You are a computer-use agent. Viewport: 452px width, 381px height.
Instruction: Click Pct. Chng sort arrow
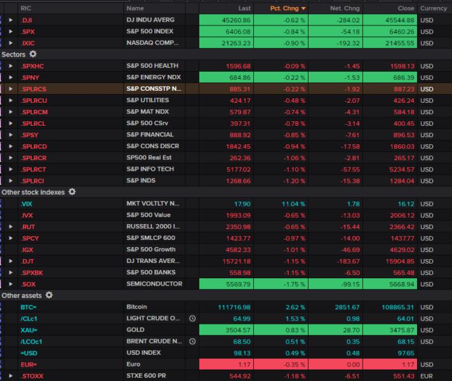(x=303, y=9)
